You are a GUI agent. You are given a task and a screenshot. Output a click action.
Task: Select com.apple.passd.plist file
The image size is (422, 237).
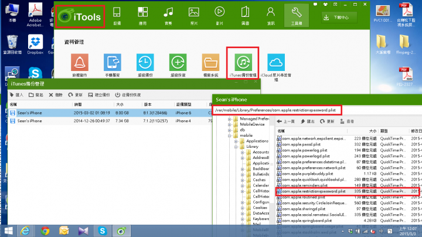tap(301, 144)
